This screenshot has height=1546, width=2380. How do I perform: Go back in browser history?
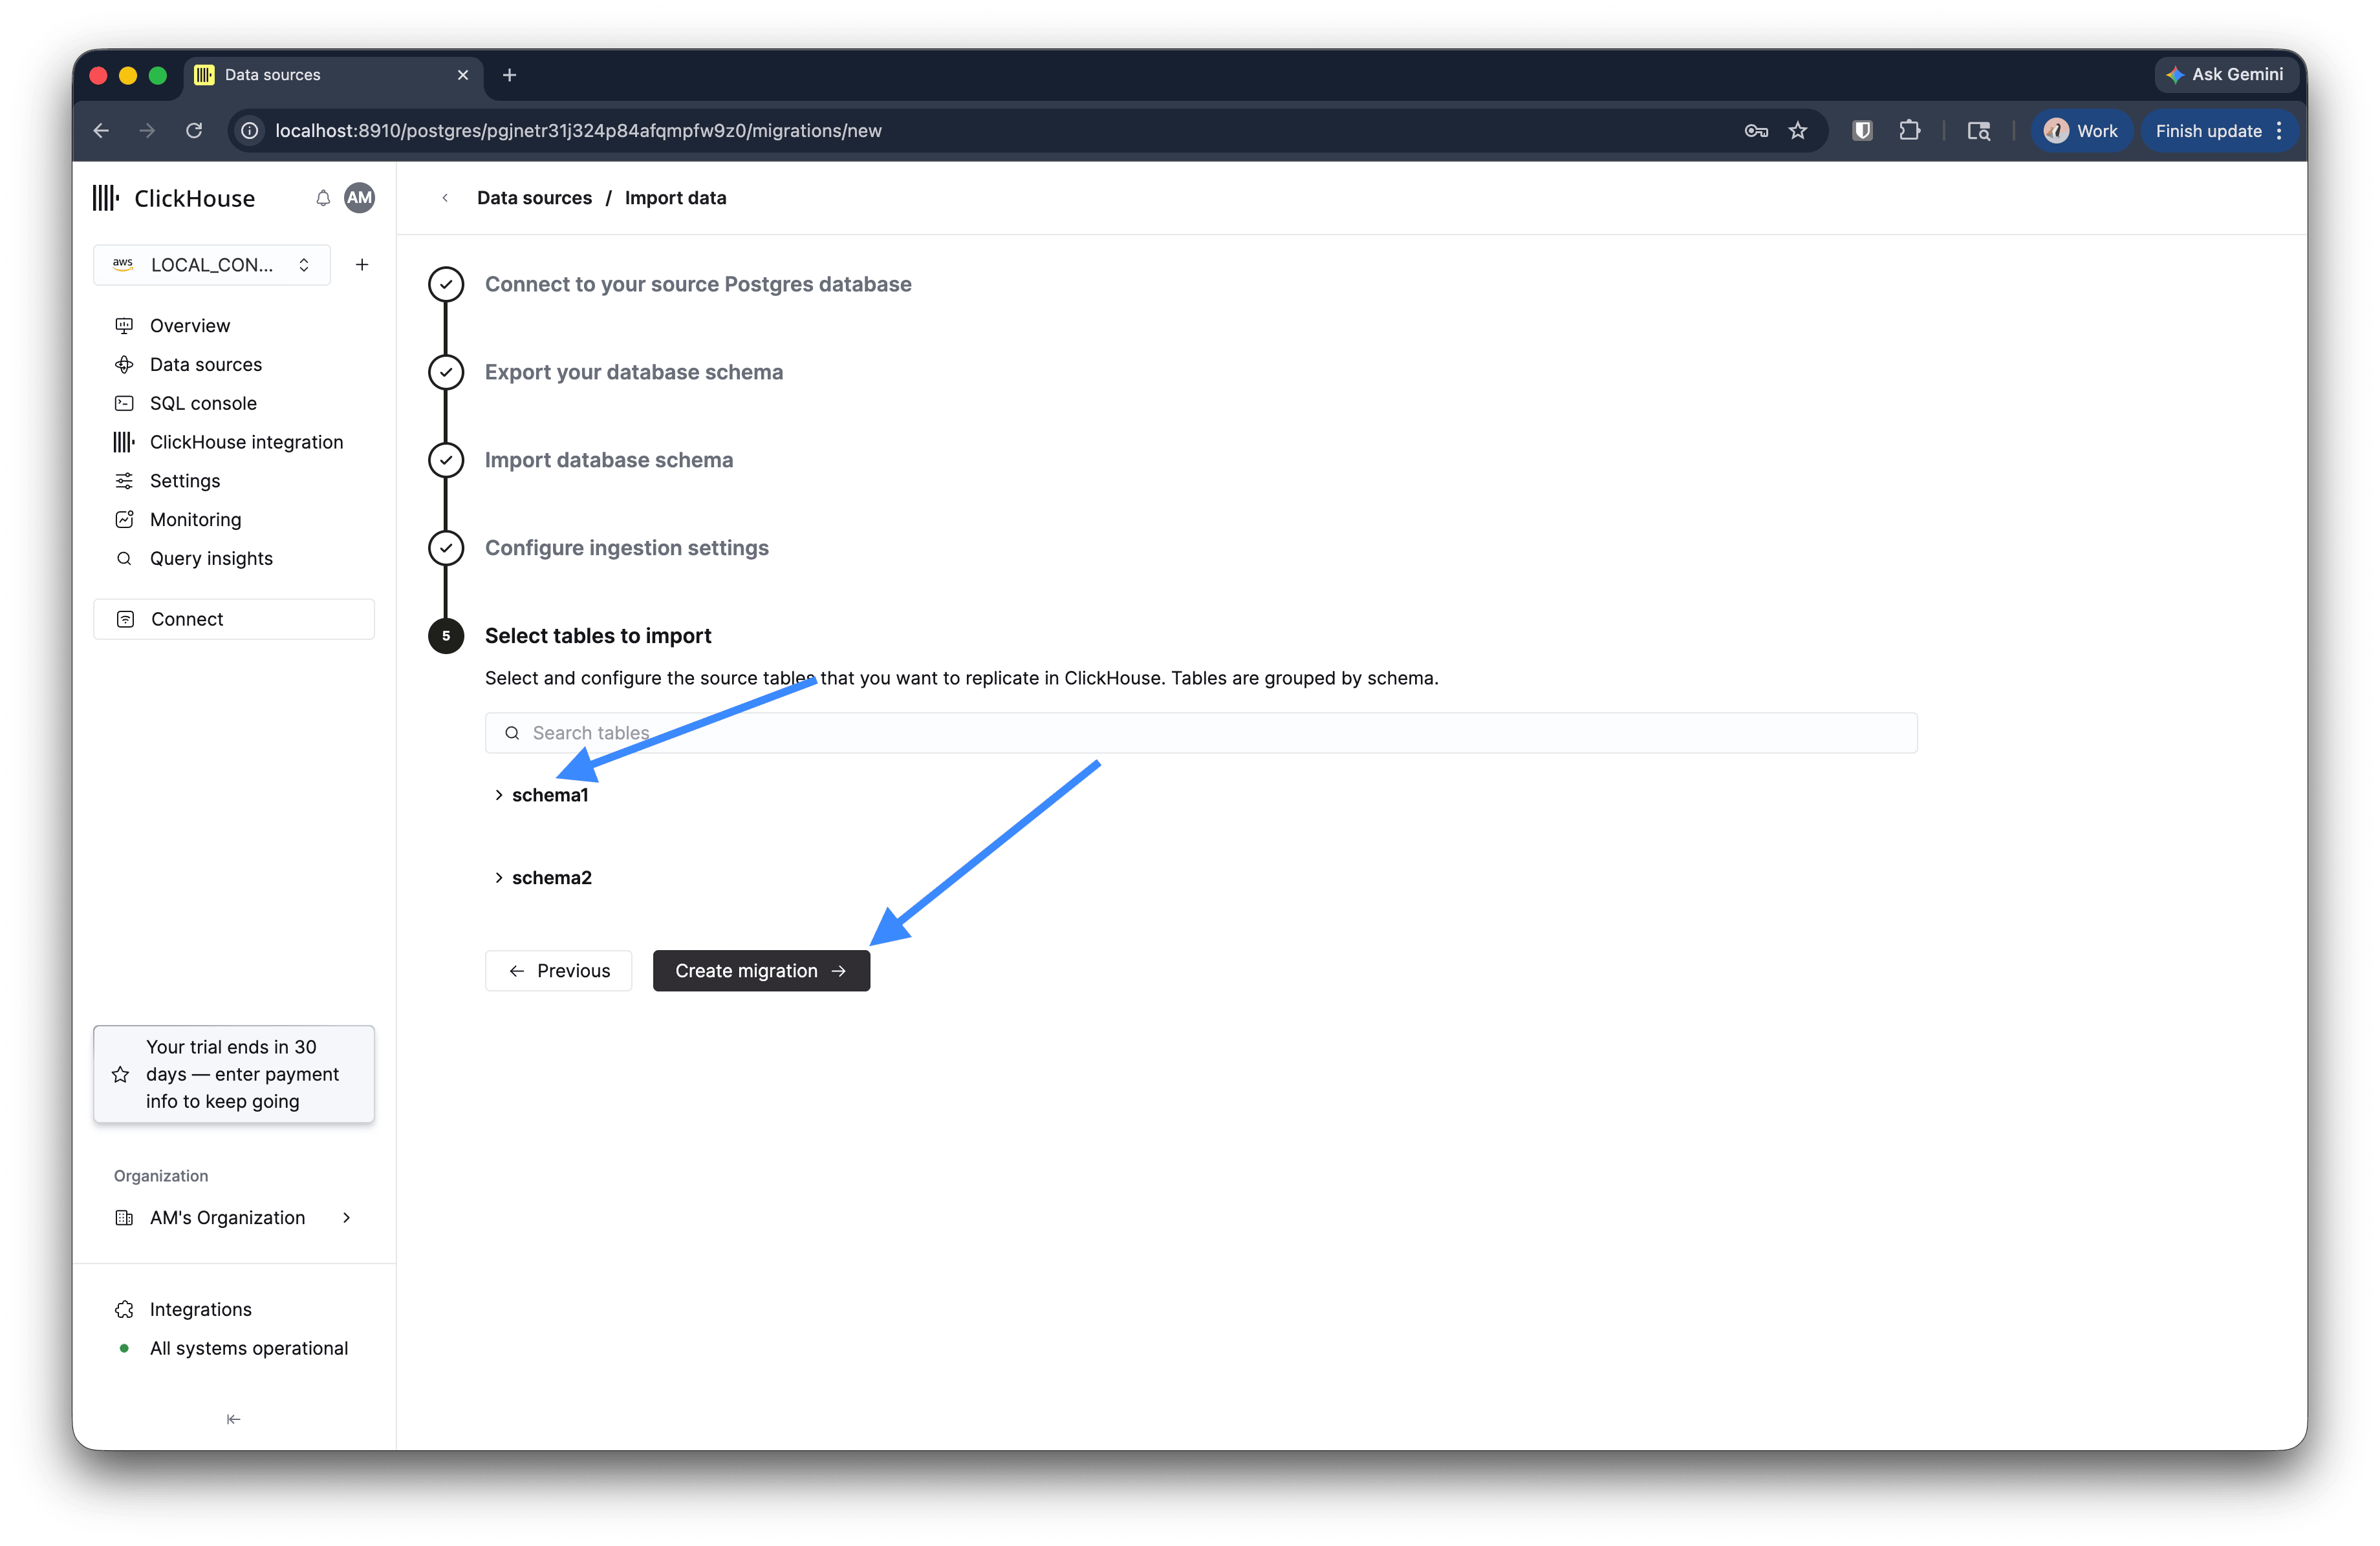[101, 131]
